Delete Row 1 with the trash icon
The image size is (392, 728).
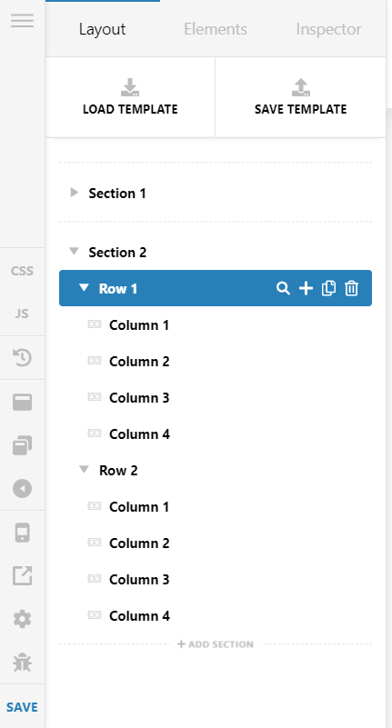point(352,288)
